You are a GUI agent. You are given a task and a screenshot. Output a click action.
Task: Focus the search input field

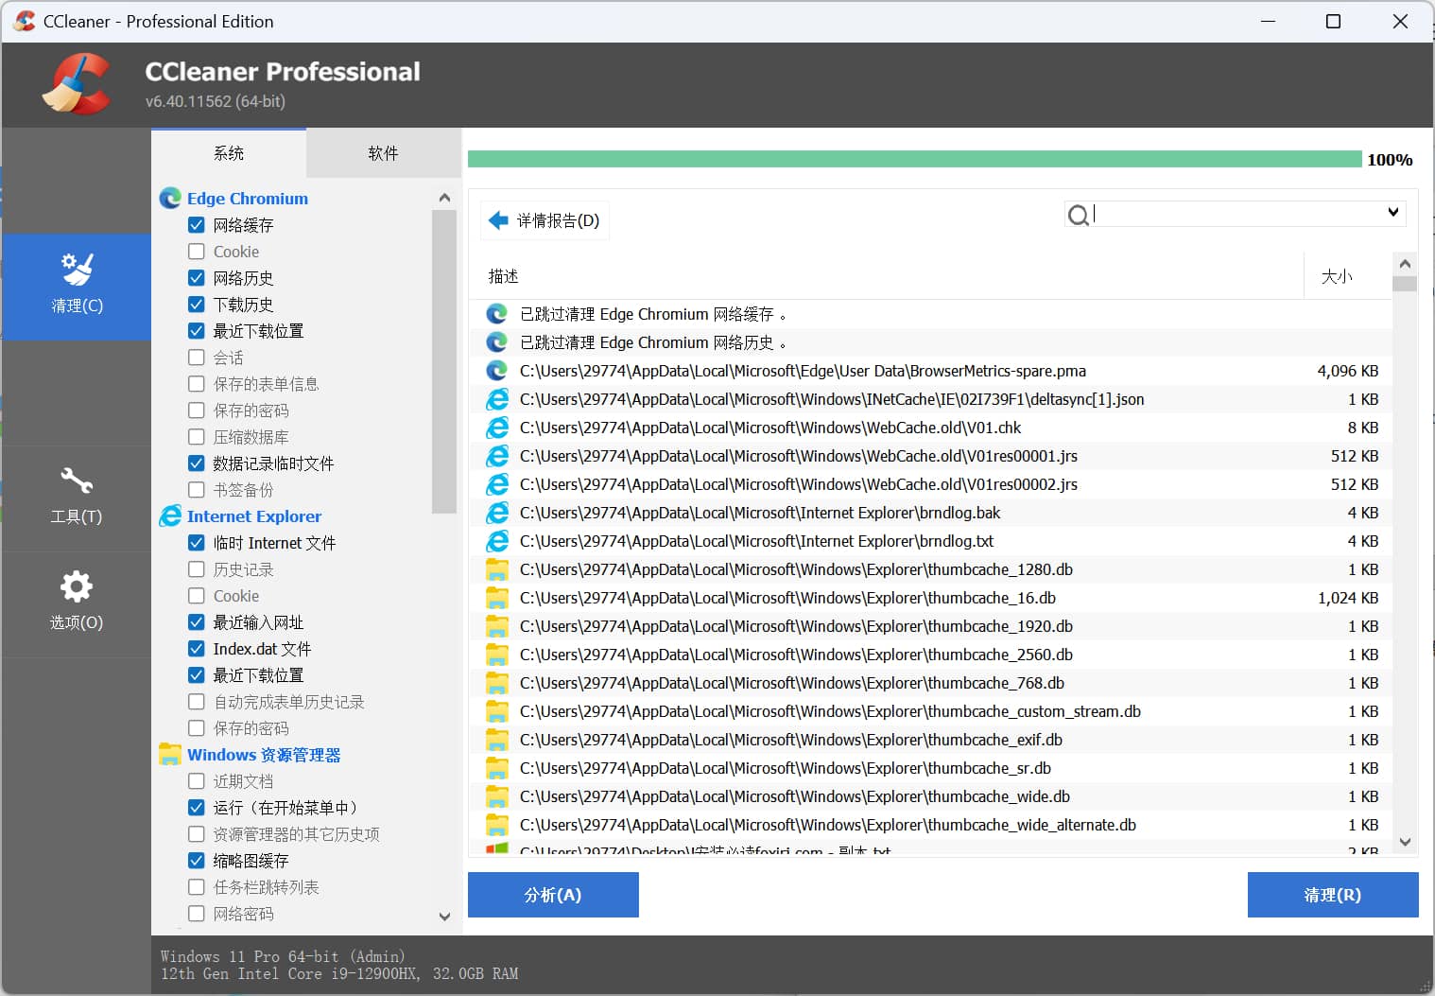point(1236,214)
